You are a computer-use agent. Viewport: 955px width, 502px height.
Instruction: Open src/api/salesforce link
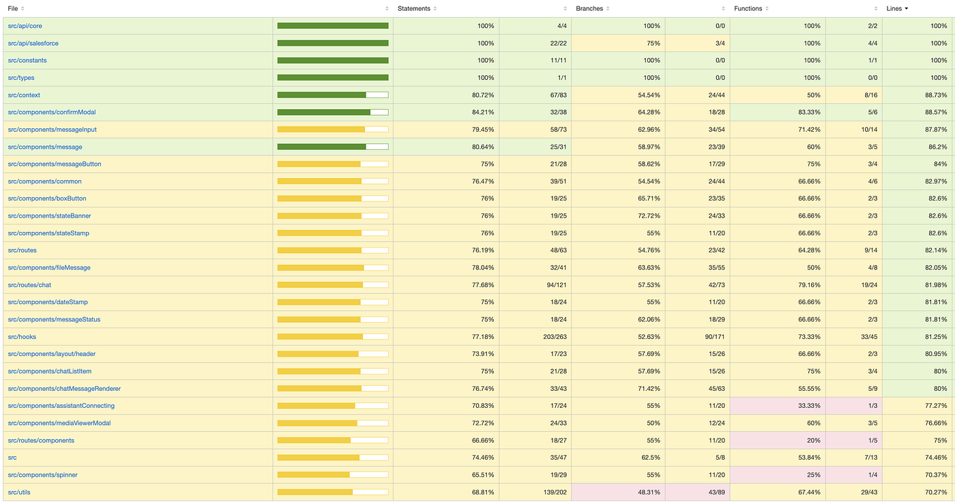point(33,43)
